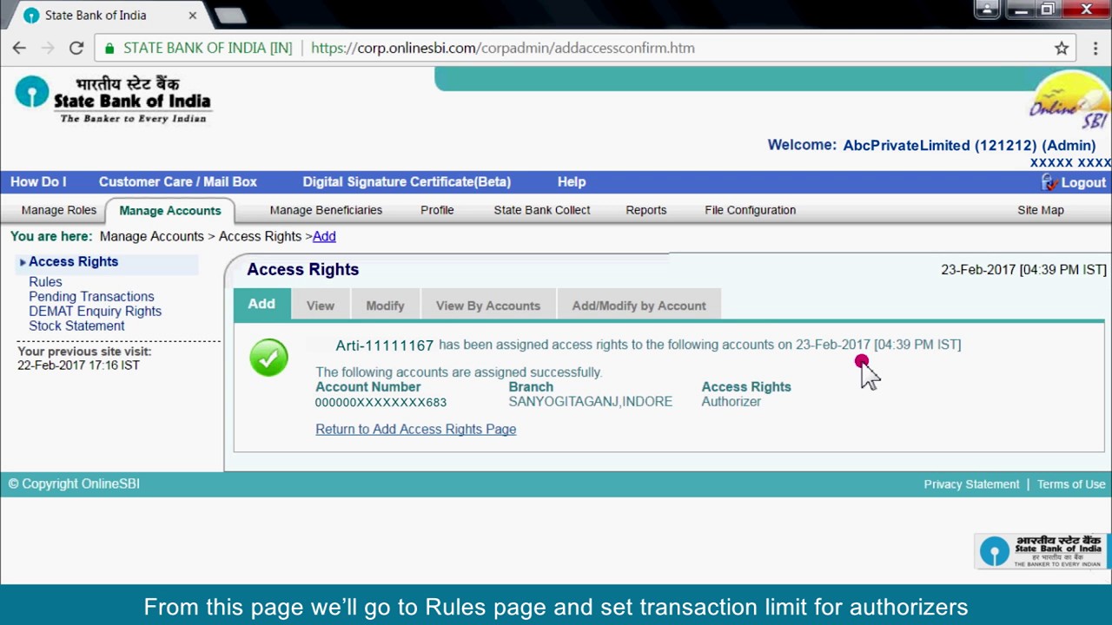Viewport: 1112px width, 625px height.
Task: Click the 23-Feb-2017 timestamp in header
Action: coord(1023,270)
